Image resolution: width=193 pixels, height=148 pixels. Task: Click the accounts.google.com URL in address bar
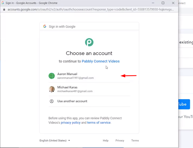[x=91, y=10]
